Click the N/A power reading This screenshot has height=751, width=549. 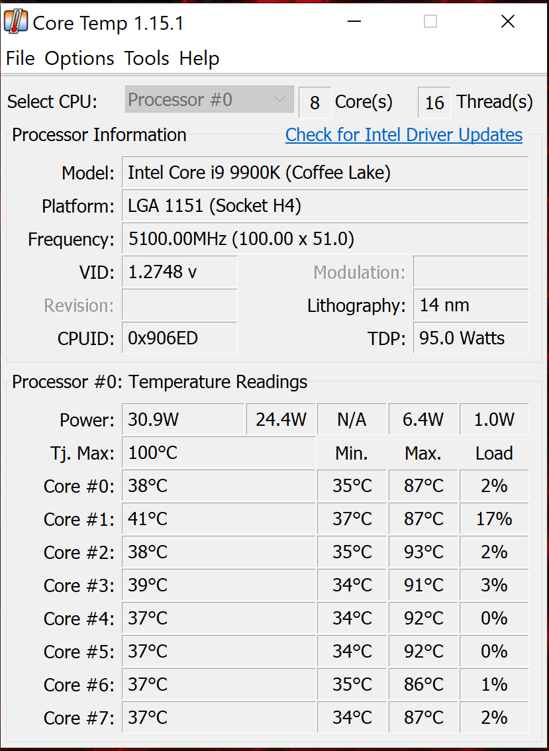pyautogui.click(x=352, y=420)
